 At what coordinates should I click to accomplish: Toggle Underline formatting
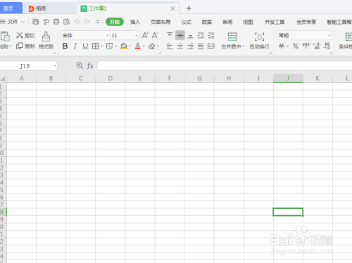coord(85,46)
